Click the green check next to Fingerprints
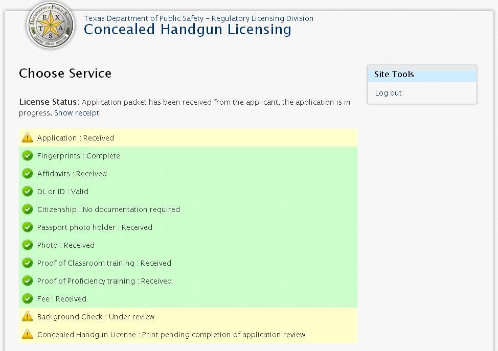The width and height of the screenshot is (498, 351). pos(28,156)
